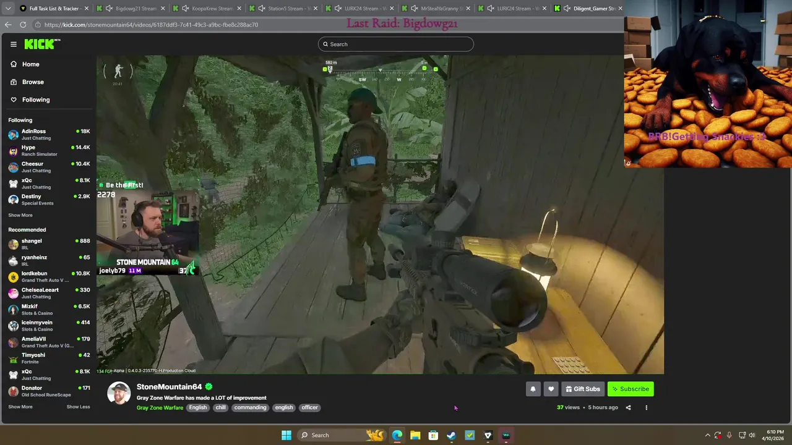Click StoneMountain64 profile avatar
792x445 pixels.
119,393
